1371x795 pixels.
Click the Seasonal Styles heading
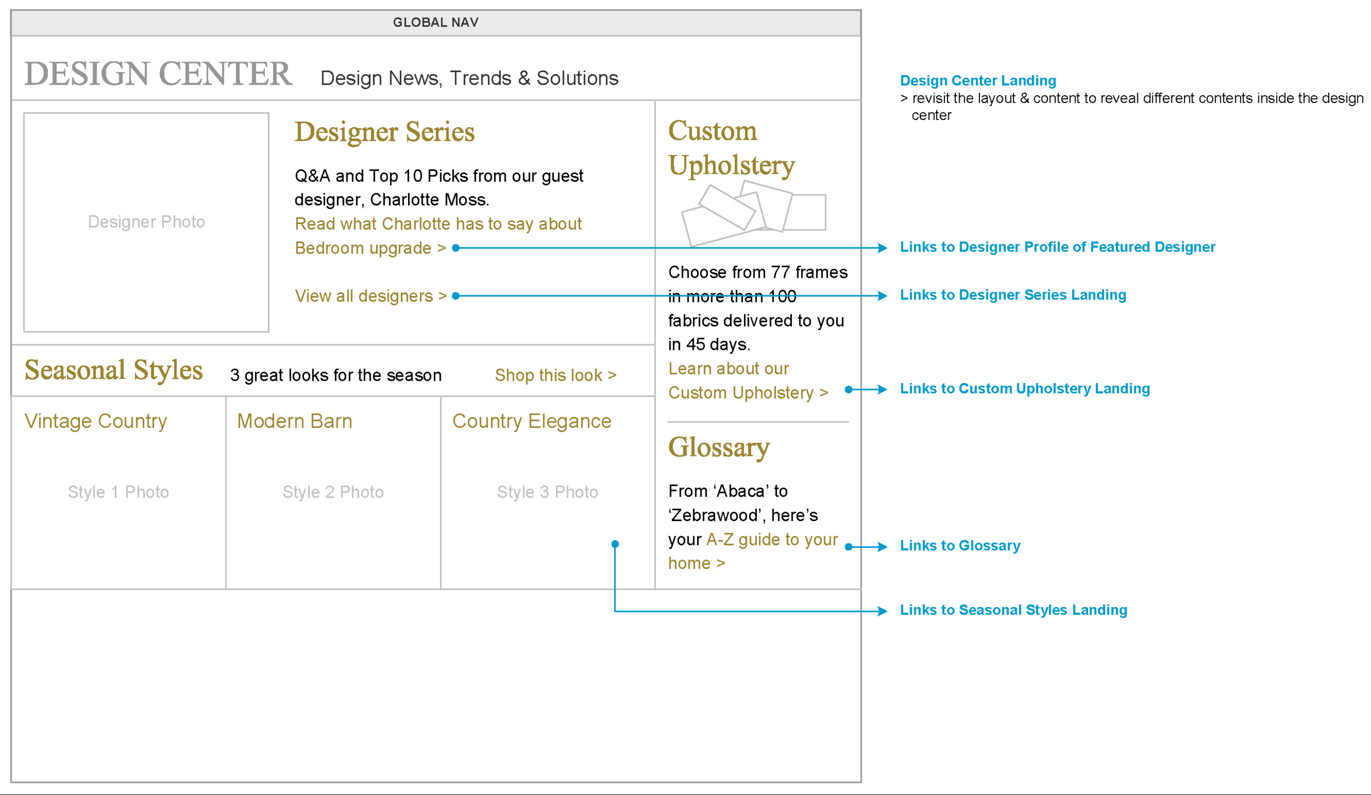coord(114,370)
